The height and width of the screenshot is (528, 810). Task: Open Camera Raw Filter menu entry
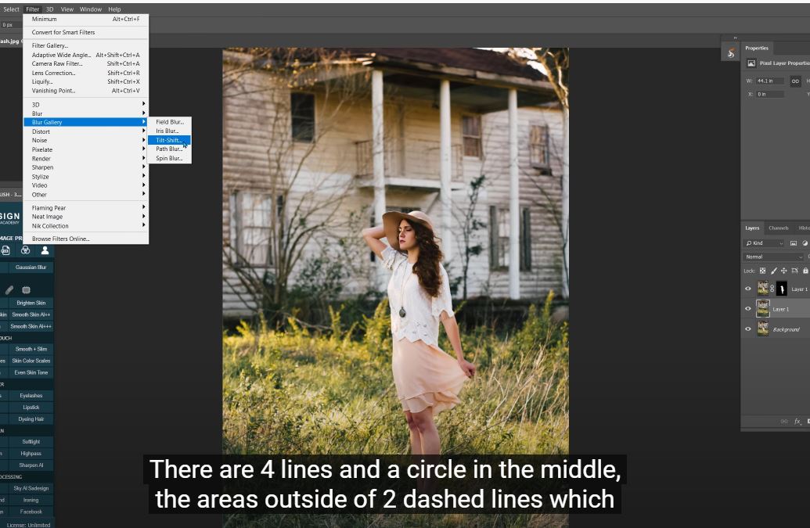(86, 64)
